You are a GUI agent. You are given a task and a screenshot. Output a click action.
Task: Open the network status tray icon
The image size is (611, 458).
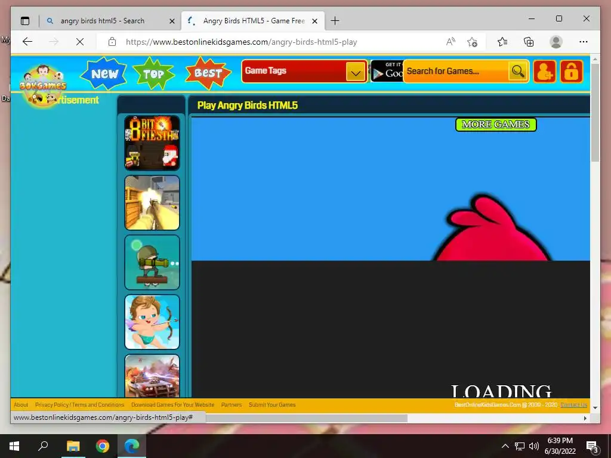520,446
